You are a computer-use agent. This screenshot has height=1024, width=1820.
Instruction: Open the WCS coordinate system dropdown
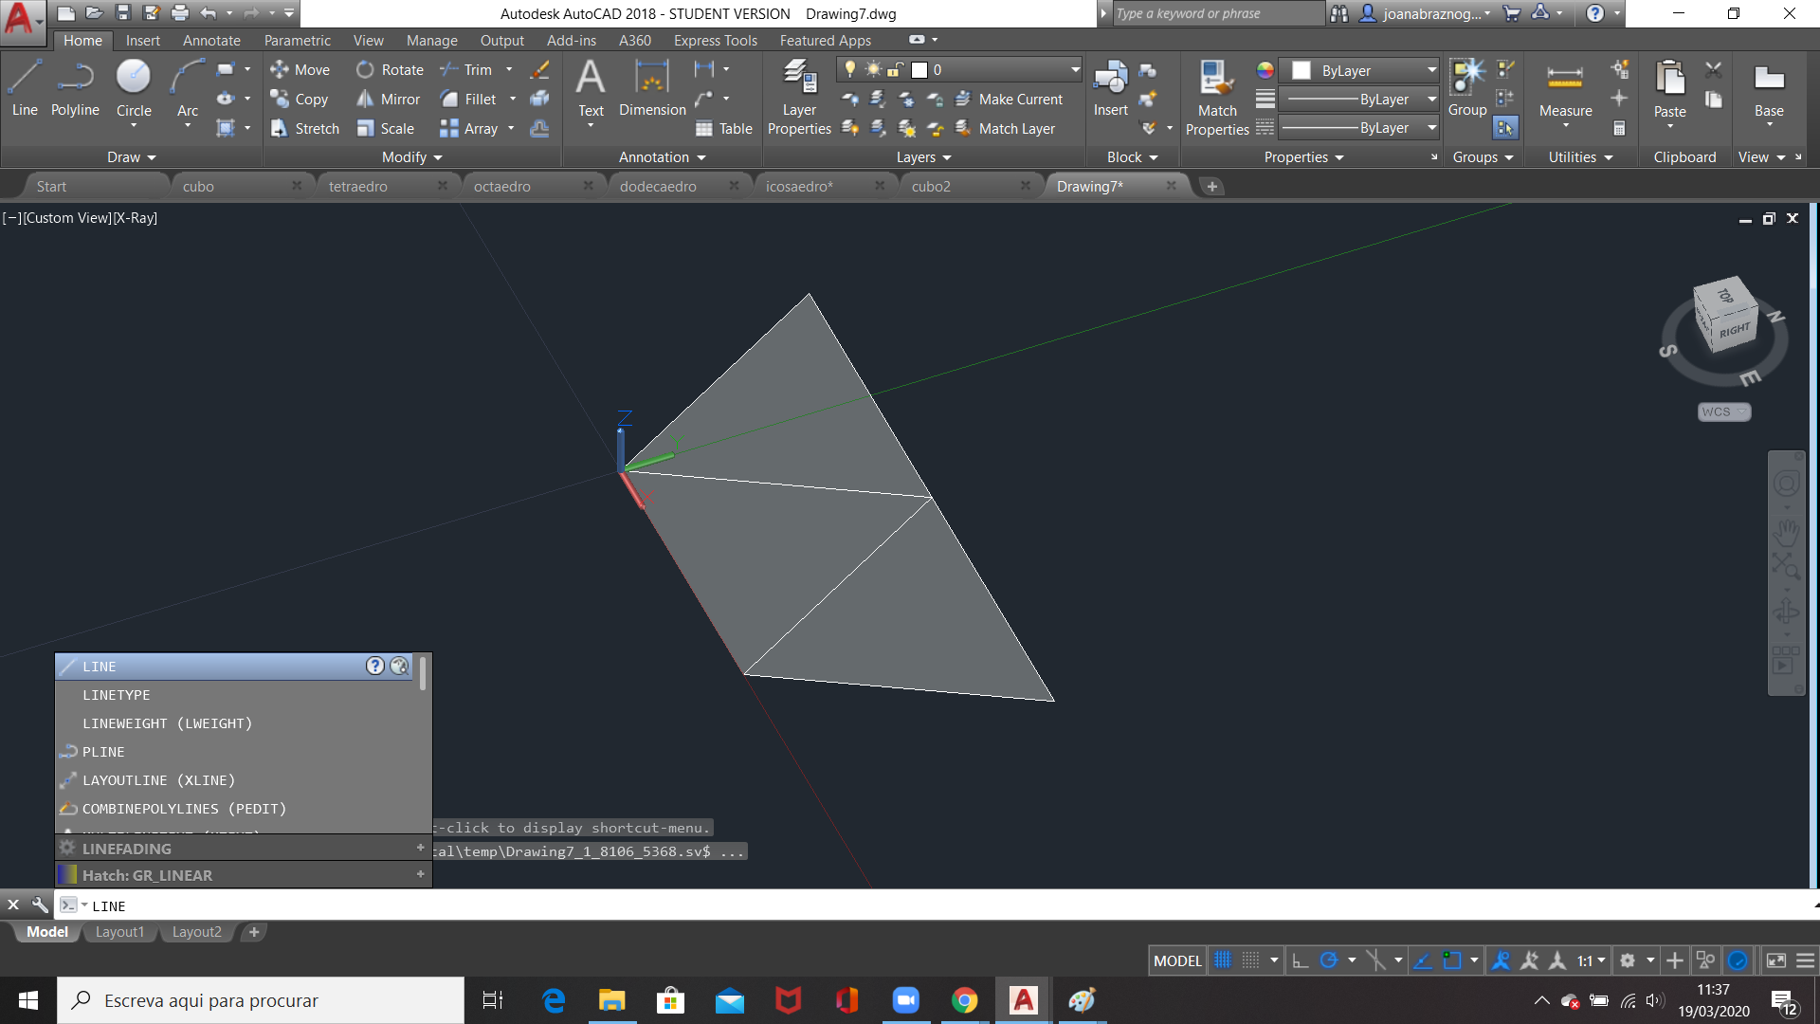(1723, 411)
